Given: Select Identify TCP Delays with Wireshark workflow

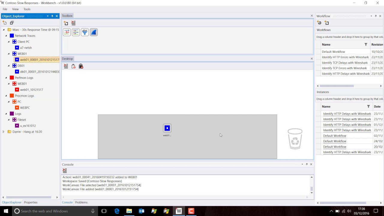Looking at the screenshot, I should pos(349,63).
